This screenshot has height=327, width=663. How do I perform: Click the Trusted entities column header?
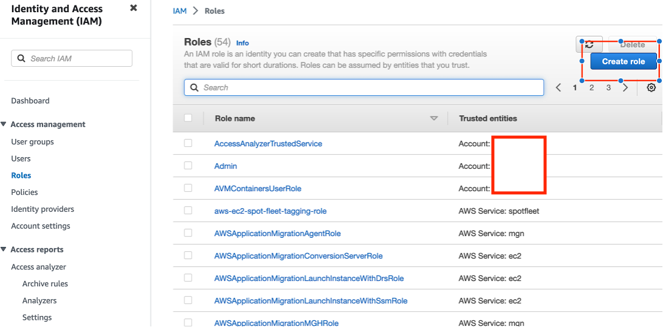pos(488,118)
